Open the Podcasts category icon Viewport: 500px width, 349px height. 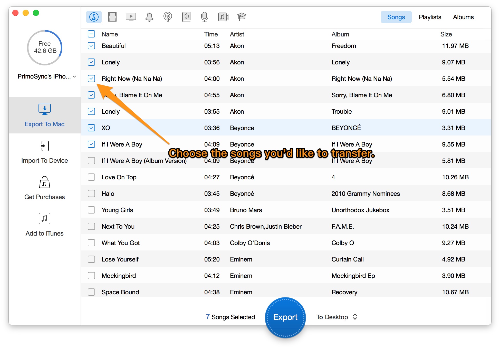pyautogui.click(x=168, y=17)
